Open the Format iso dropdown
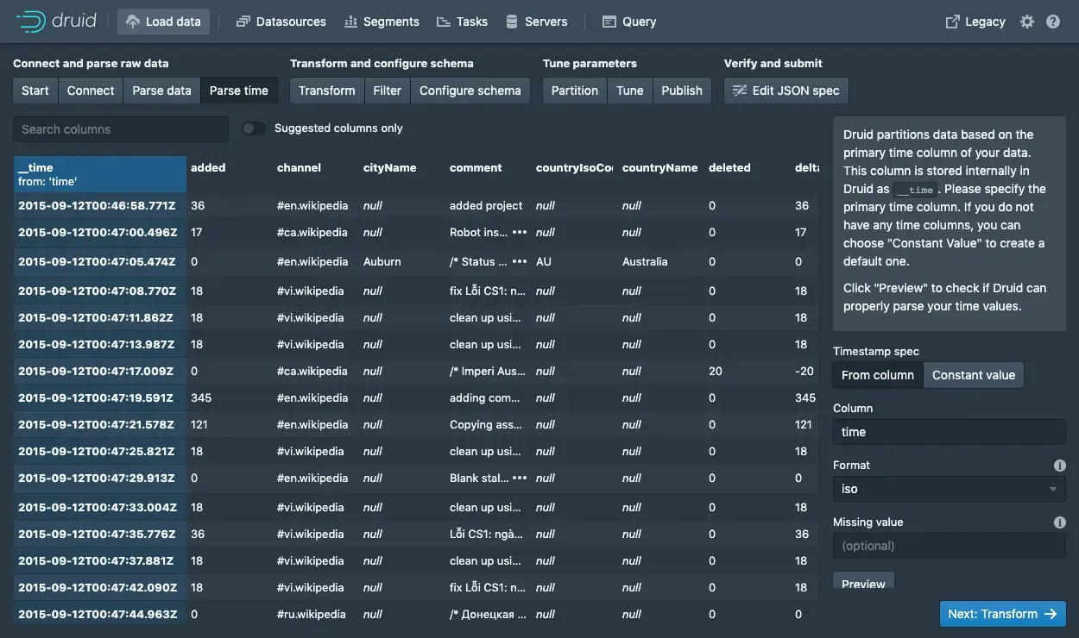The width and height of the screenshot is (1079, 638). [950, 489]
